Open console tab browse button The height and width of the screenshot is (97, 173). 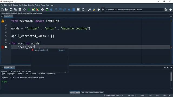2,68
